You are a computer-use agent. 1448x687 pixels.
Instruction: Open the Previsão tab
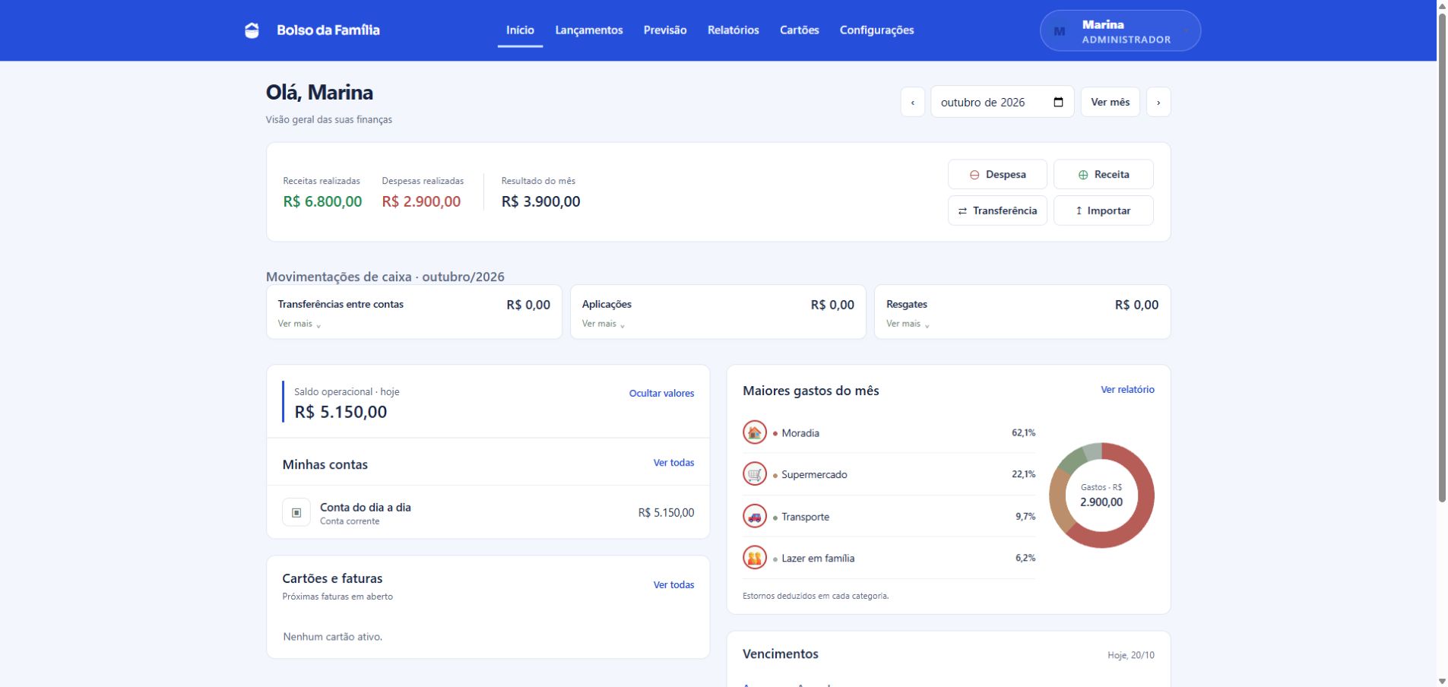click(x=665, y=30)
